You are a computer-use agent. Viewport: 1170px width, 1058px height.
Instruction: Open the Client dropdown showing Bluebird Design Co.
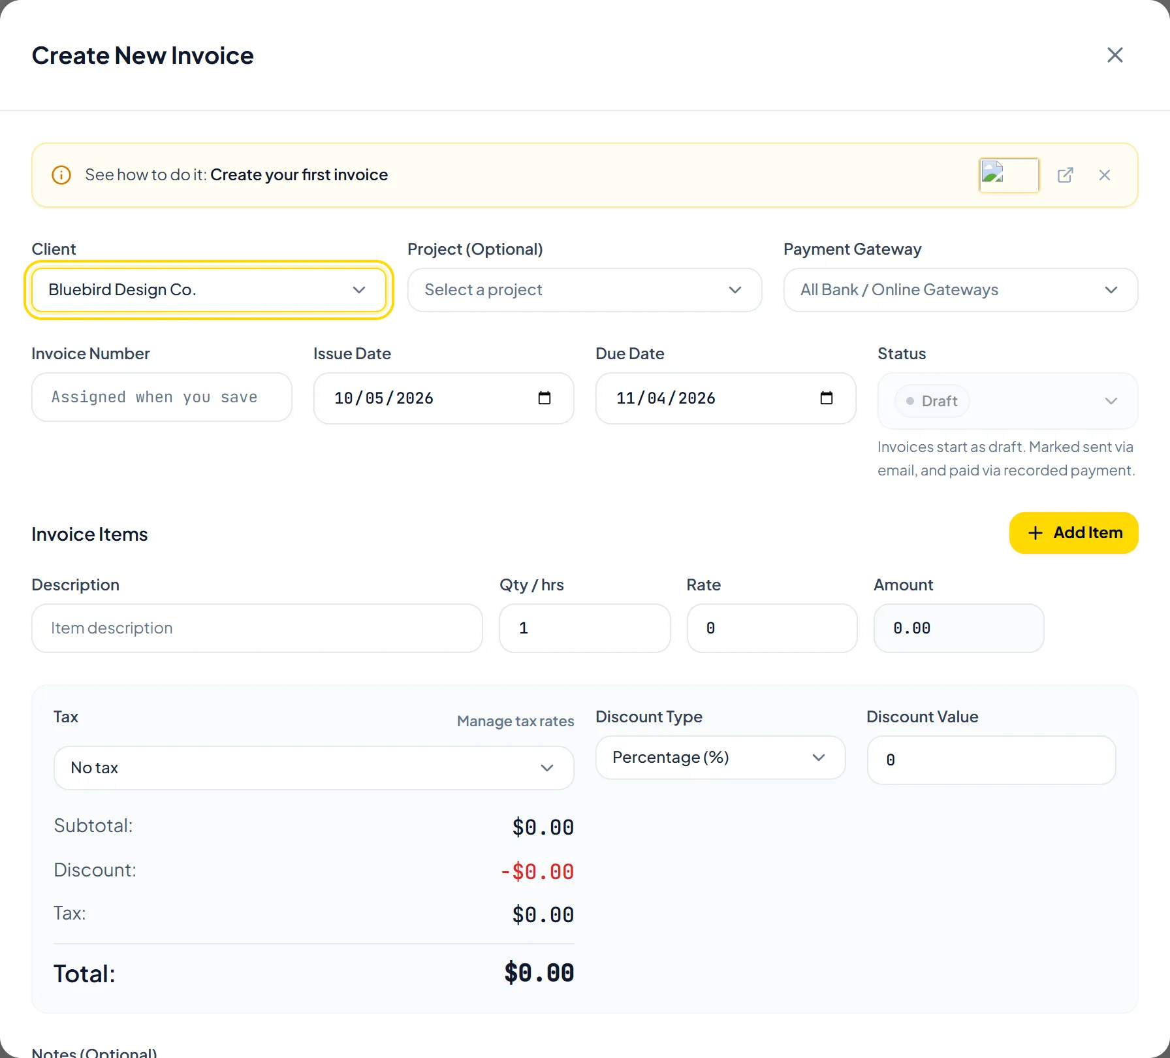[x=208, y=290]
